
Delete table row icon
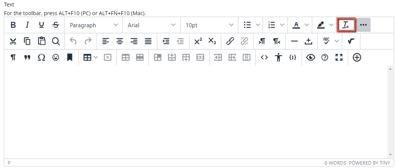tap(200, 58)
